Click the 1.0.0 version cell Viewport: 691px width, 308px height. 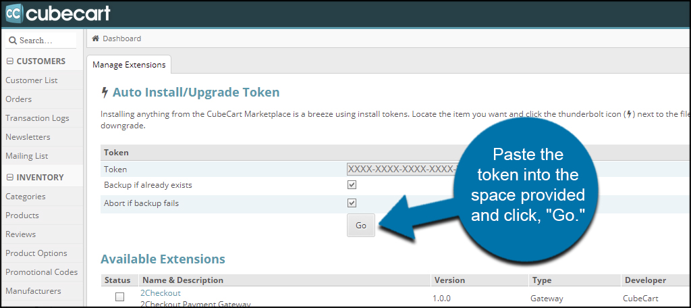[443, 298]
